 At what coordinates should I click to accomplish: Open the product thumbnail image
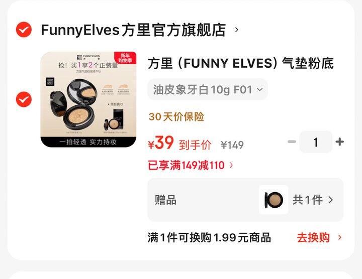[x=88, y=99]
